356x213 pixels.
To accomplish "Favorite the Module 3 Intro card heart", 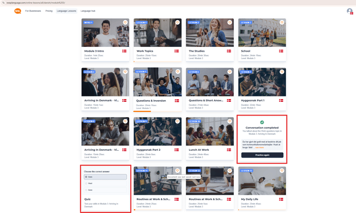I will (125, 23).
